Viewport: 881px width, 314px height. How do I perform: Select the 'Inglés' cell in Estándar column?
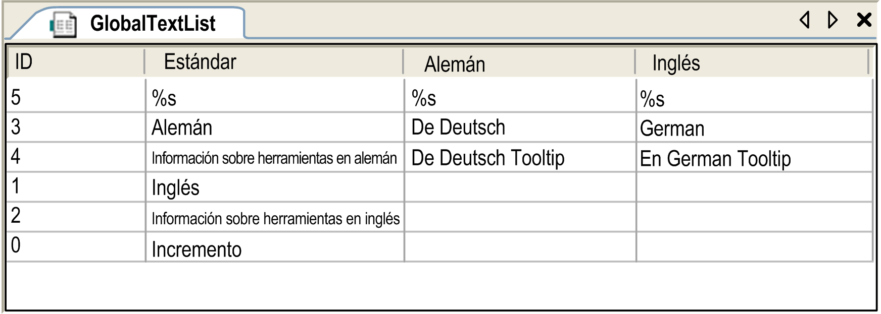[275, 187]
